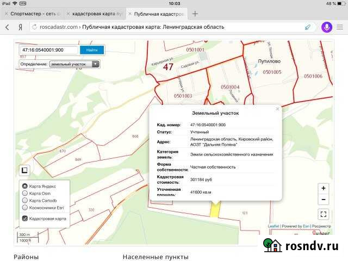Zoom in the map with plus button
348x261 pixels.
[324, 188]
